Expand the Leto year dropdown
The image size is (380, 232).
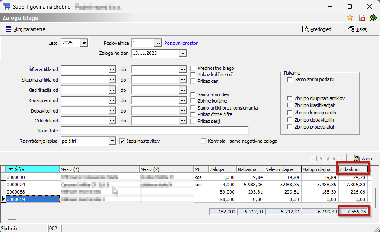pyautogui.click(x=84, y=43)
